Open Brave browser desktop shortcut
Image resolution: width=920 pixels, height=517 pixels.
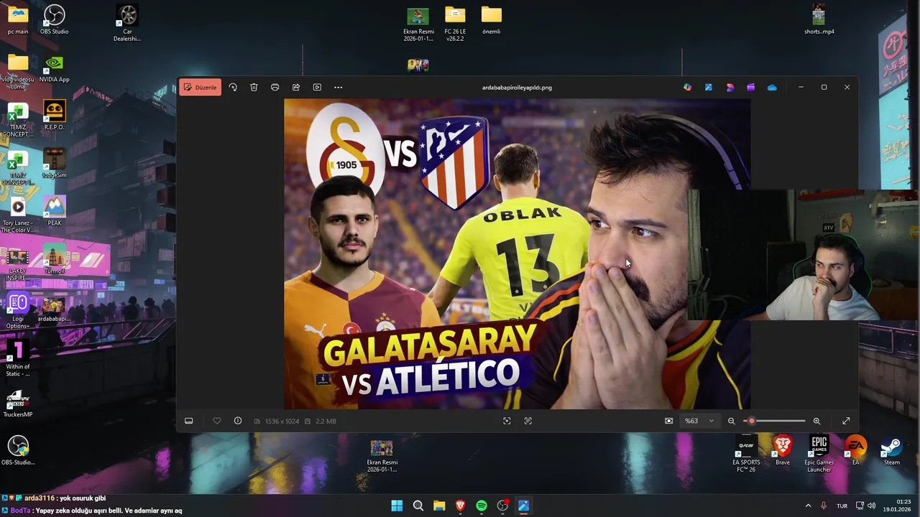[783, 451]
